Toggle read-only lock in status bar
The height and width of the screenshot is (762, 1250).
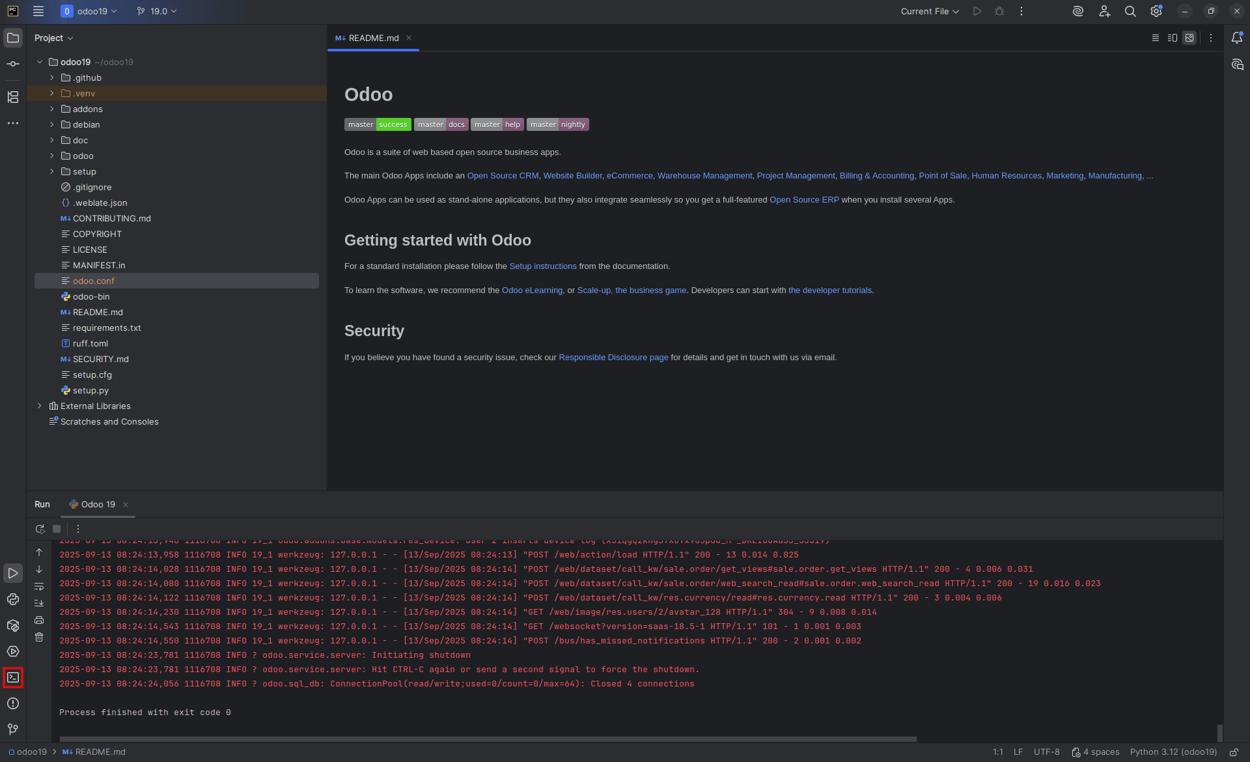pos(1234,752)
